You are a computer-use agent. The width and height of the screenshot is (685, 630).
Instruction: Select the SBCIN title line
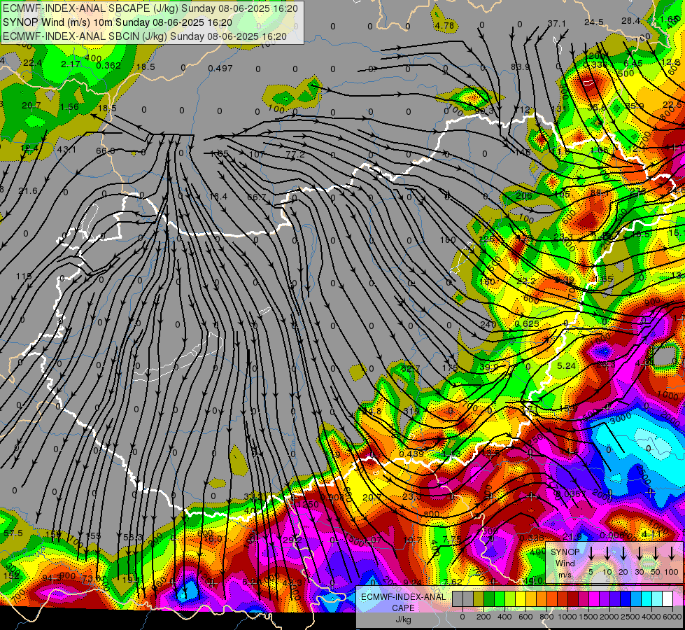pyautogui.click(x=145, y=36)
